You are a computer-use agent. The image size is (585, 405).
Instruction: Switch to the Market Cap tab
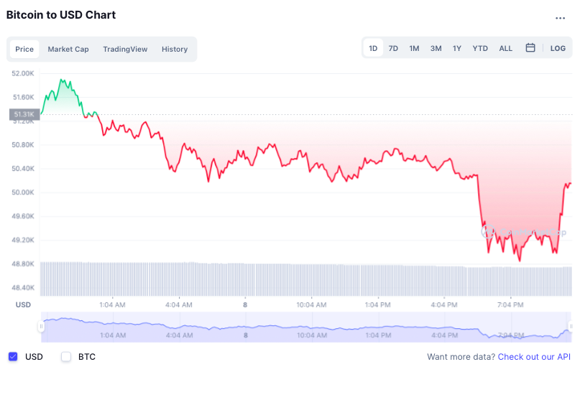click(x=68, y=49)
